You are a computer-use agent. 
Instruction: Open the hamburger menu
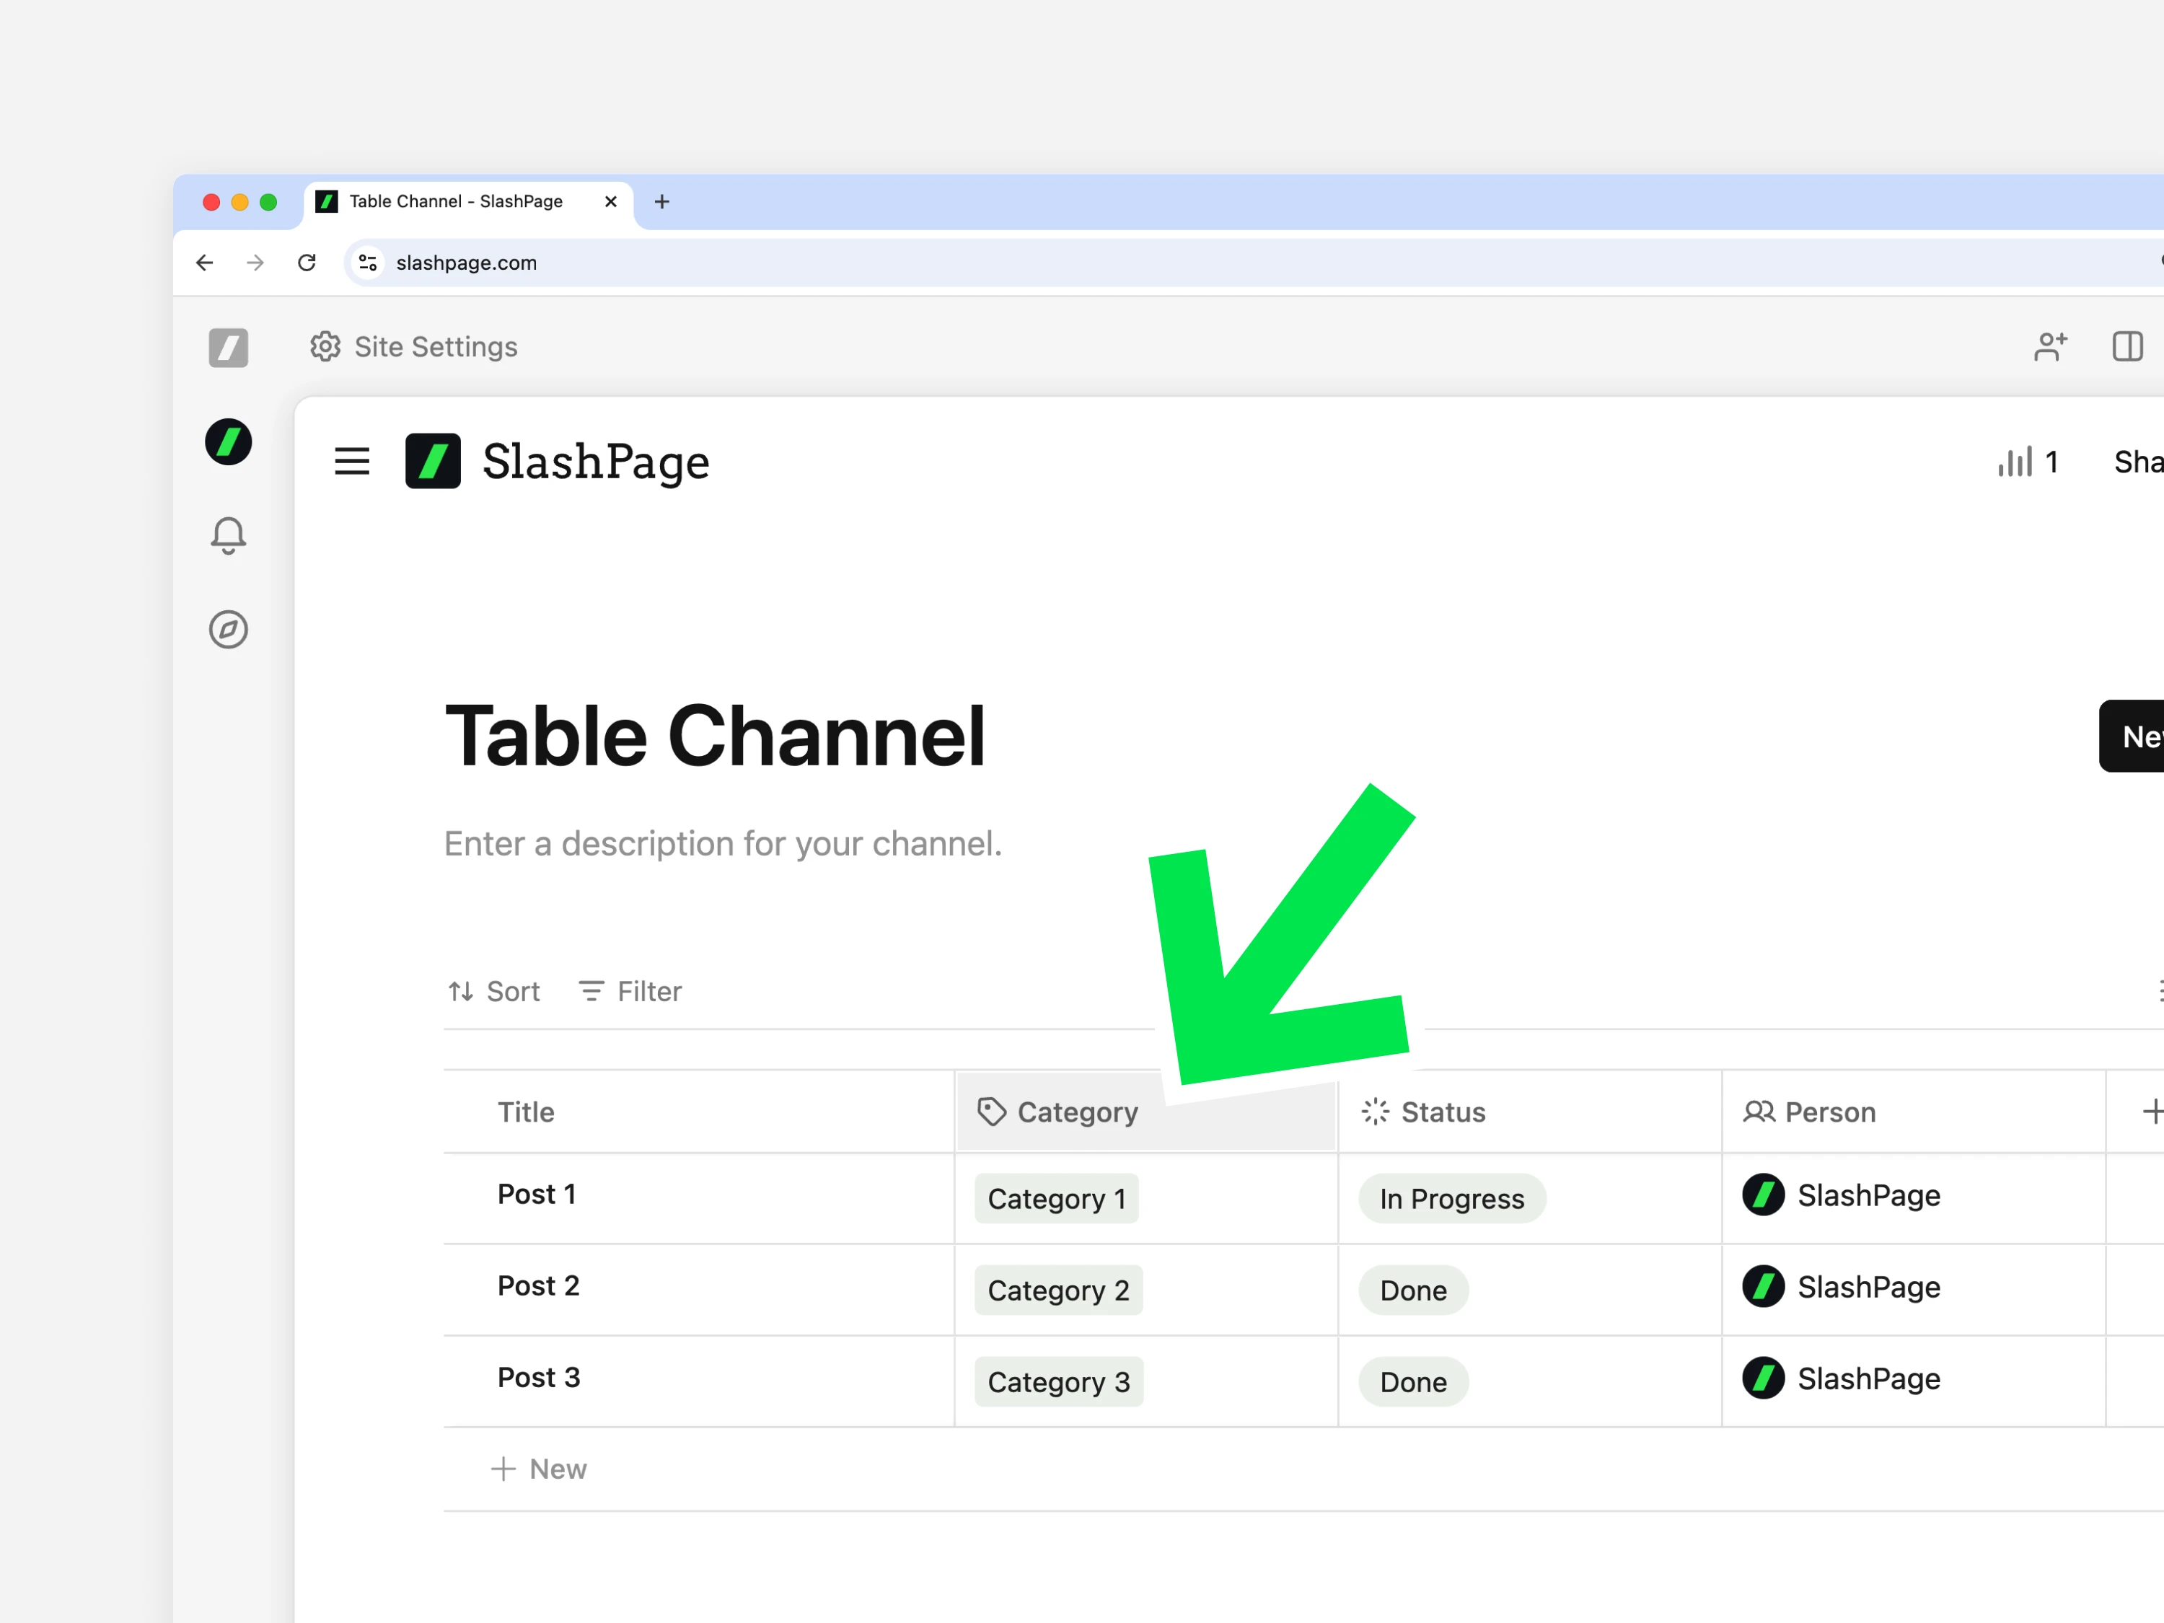coord(352,461)
